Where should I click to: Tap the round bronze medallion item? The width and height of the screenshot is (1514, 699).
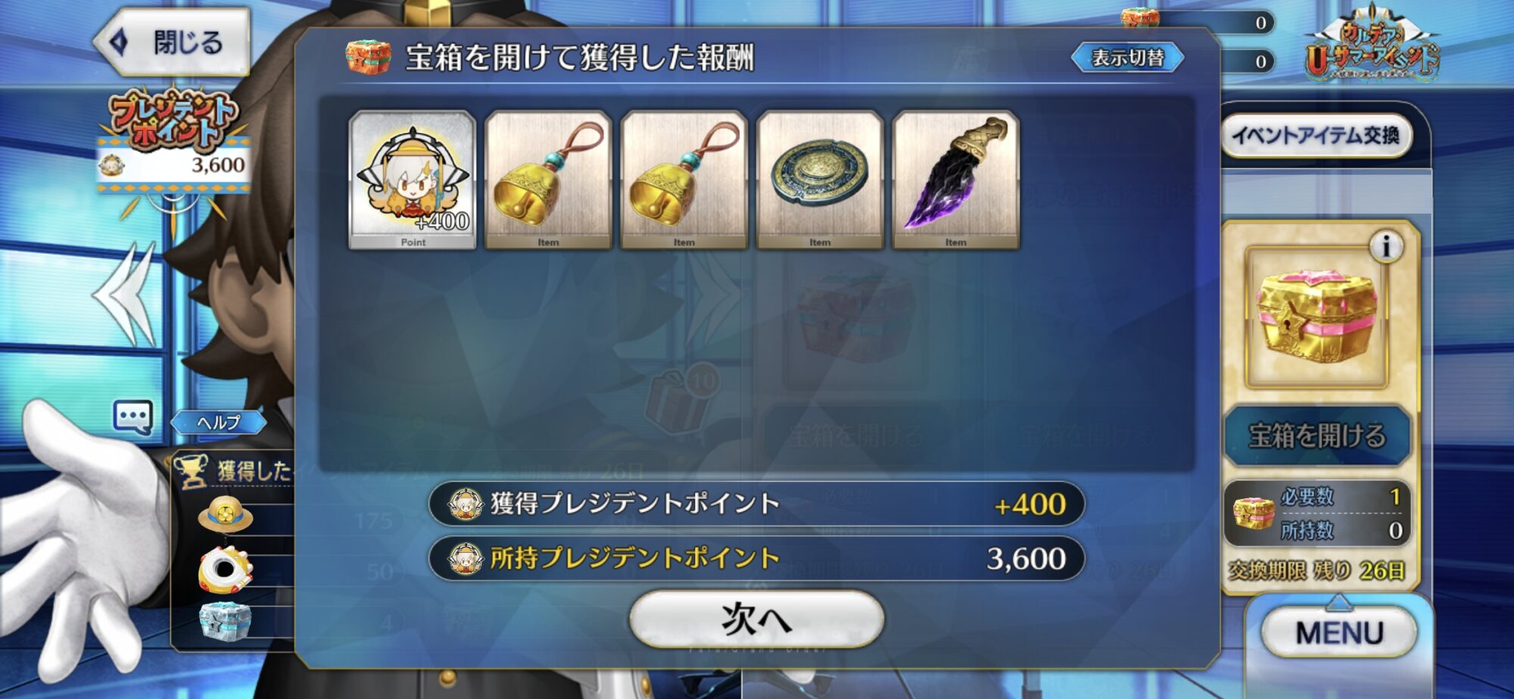820,180
